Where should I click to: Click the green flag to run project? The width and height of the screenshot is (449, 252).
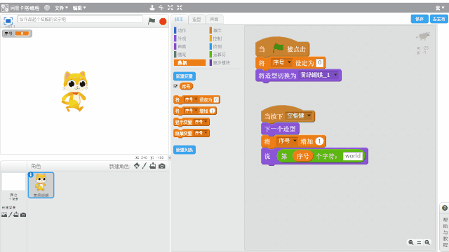pos(152,21)
